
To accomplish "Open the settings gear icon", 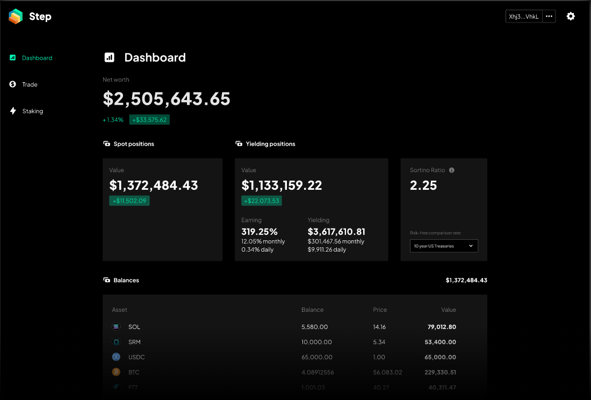I will click(x=571, y=16).
